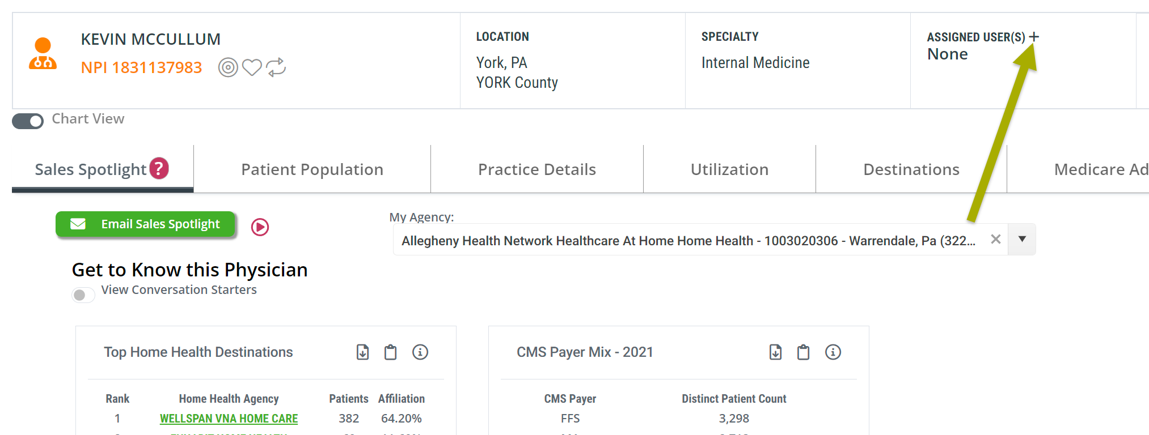
Task: Favorite Kevin McCullum using the heart icon
Action: pos(252,67)
